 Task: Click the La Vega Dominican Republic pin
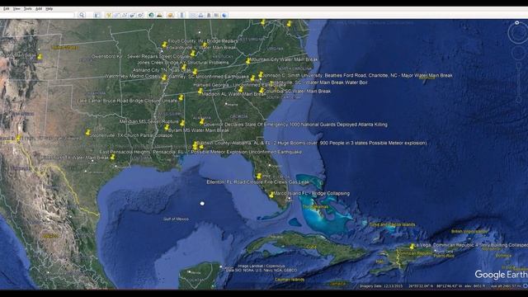click(x=412, y=246)
